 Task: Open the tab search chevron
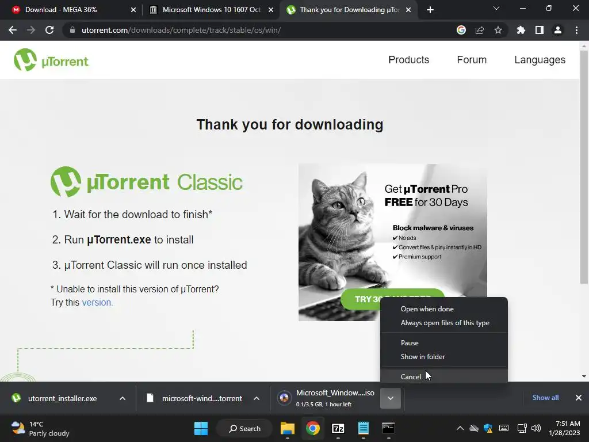click(x=496, y=8)
